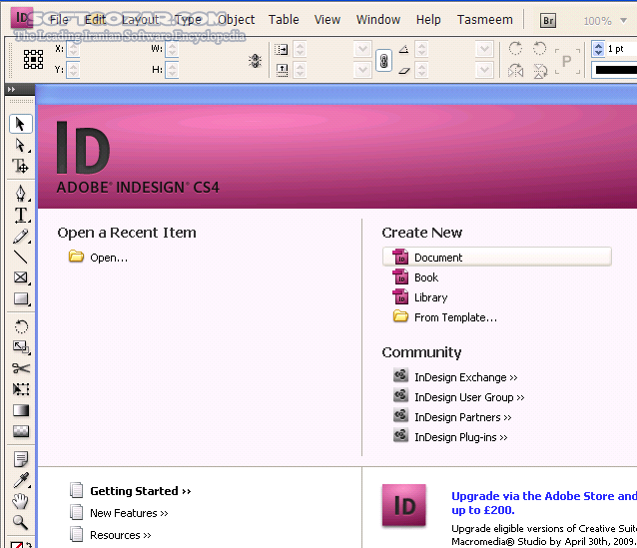Image resolution: width=637 pixels, height=548 pixels.
Task: Expand the toolbox with double-arrow button
Action: coord(11,89)
